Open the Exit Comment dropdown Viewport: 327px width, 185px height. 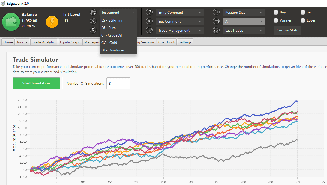point(180,21)
